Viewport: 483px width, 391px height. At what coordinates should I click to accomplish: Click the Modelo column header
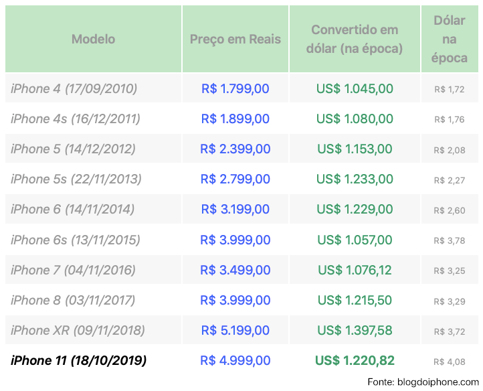[x=94, y=39]
